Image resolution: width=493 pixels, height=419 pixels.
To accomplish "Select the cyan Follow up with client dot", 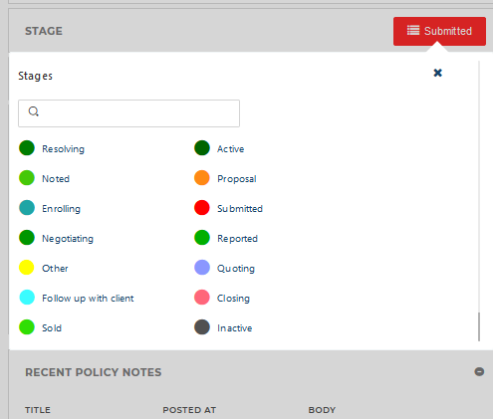I will pyautogui.click(x=27, y=298).
